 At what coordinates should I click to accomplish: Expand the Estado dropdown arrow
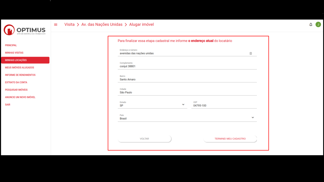pos(183,105)
